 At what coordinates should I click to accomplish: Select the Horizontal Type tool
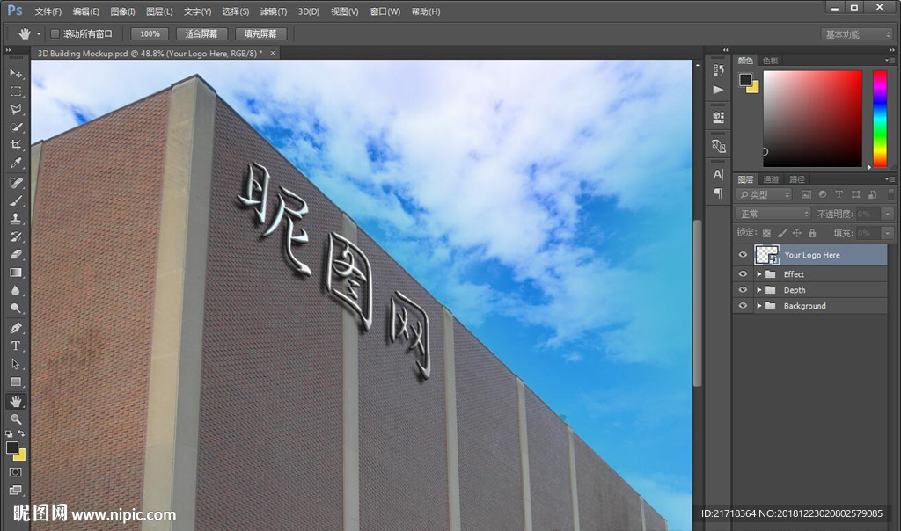16,346
